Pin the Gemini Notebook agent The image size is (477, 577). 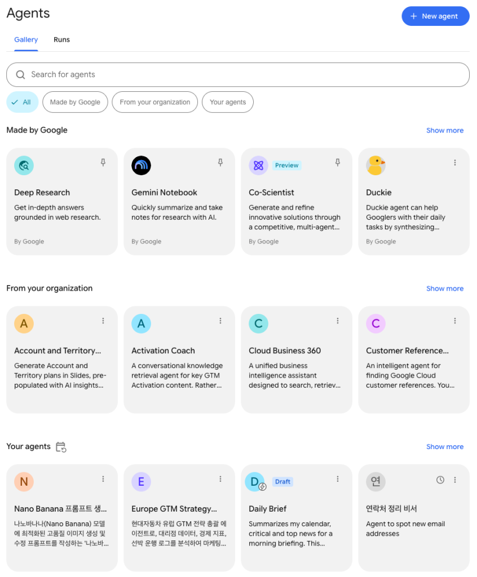[x=220, y=162]
